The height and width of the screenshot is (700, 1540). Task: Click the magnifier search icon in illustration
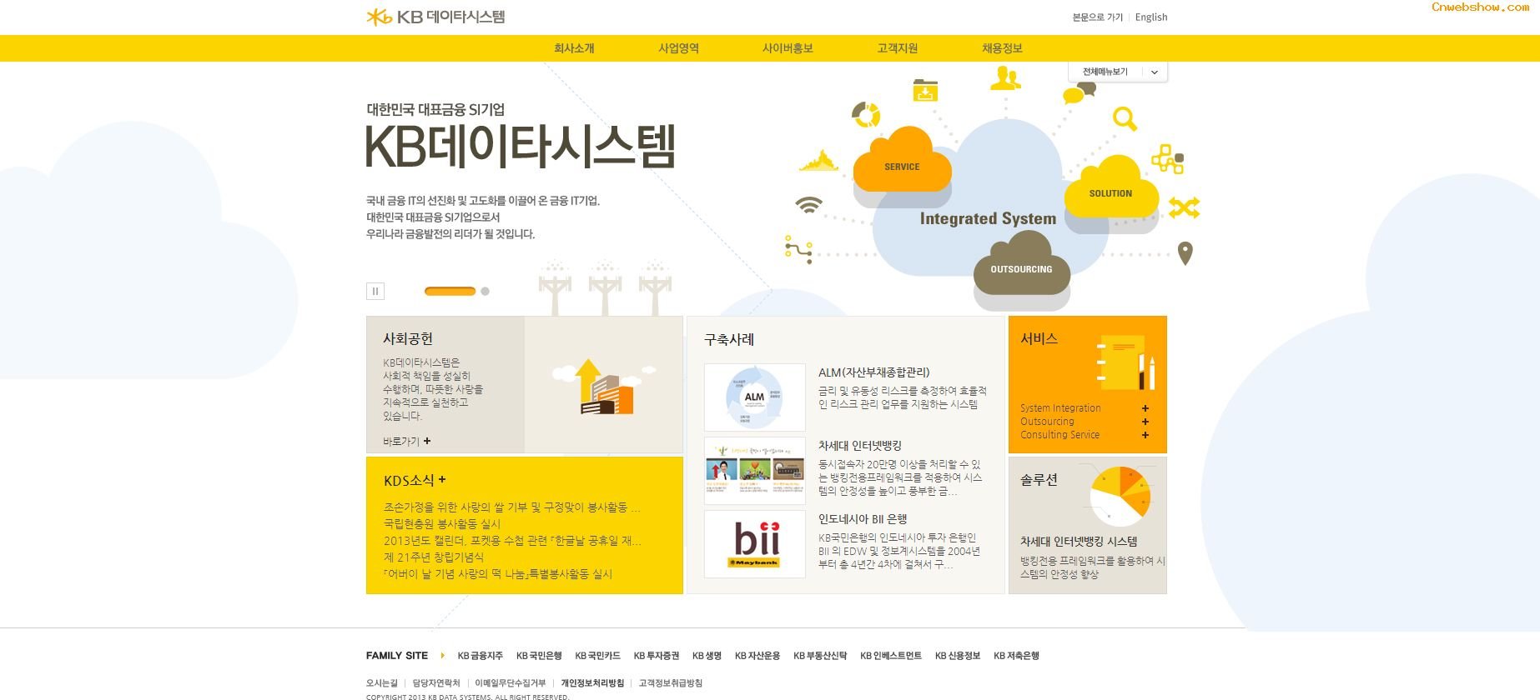coord(1125,119)
